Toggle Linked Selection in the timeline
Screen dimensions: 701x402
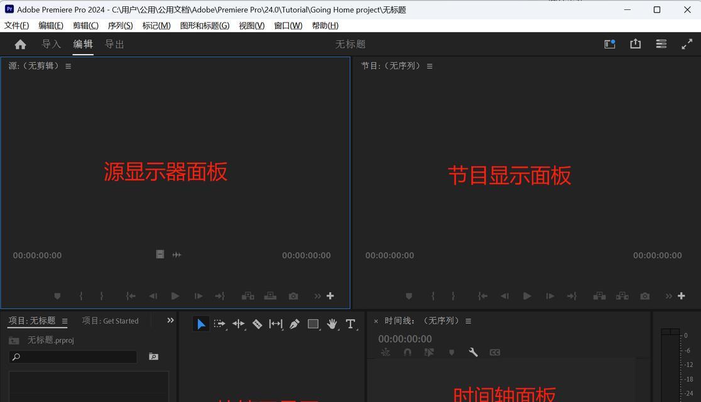[429, 352]
